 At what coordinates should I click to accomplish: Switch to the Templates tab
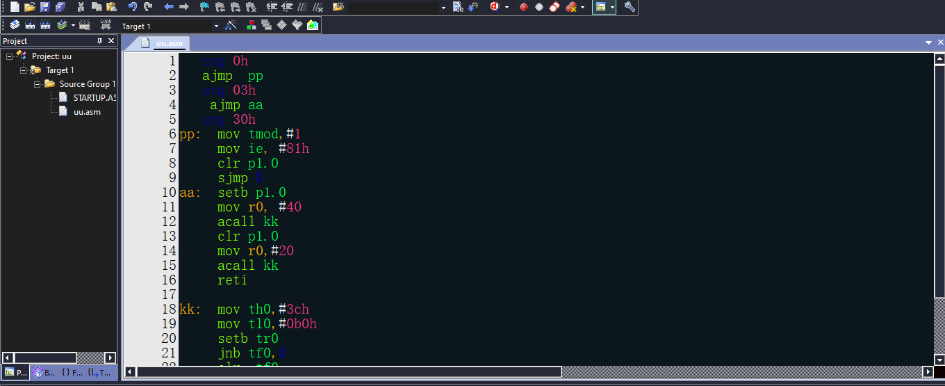pos(99,373)
